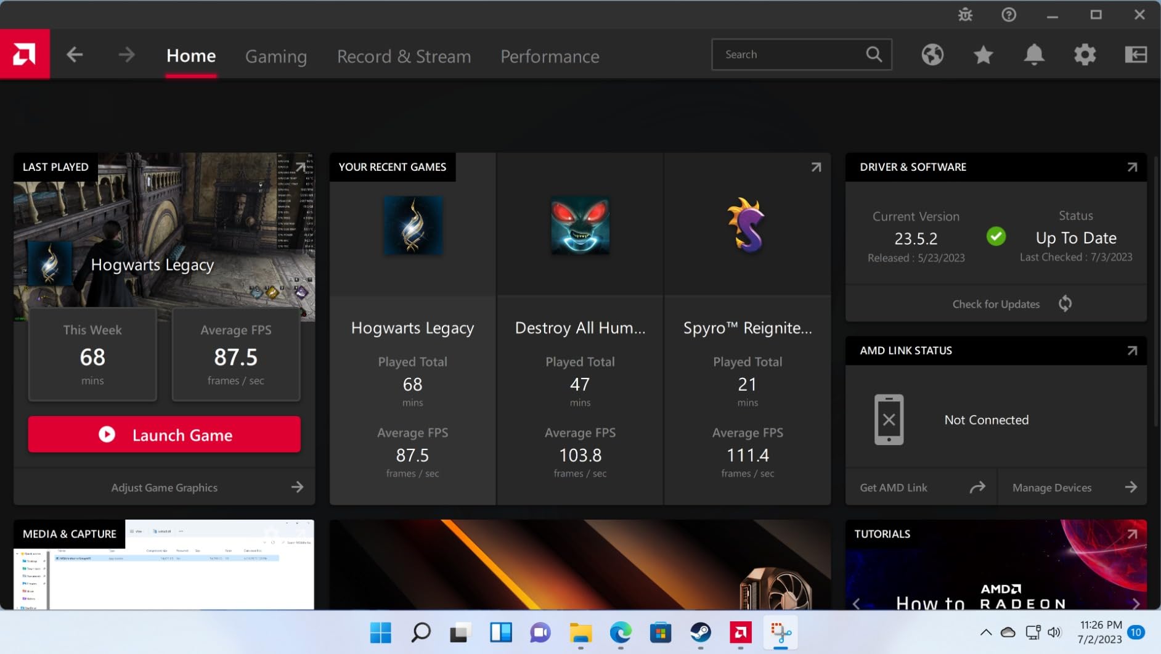Select Hogwarts Legacy icon in recent games
Image resolution: width=1161 pixels, height=654 pixels.
click(x=413, y=226)
